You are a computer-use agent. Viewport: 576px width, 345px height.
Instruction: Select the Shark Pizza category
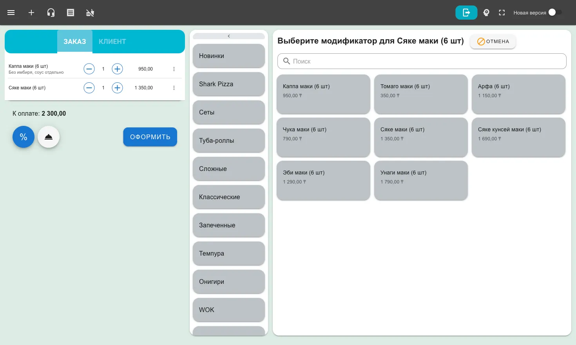click(x=229, y=84)
